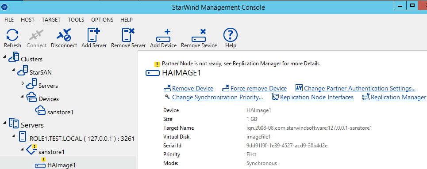Click the root Servers node icon
This screenshot has height=169, width=427.
[x=14, y=124]
